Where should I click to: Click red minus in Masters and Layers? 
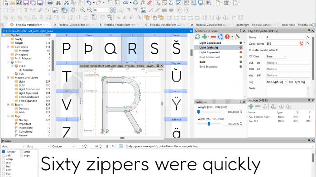[x=213, y=37]
